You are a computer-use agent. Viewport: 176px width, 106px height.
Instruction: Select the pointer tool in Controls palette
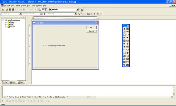point(124,29)
